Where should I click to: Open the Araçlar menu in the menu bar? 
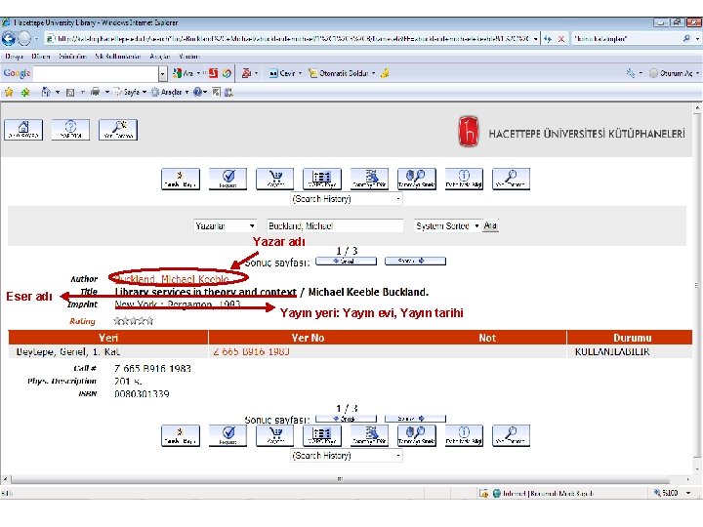(x=160, y=57)
